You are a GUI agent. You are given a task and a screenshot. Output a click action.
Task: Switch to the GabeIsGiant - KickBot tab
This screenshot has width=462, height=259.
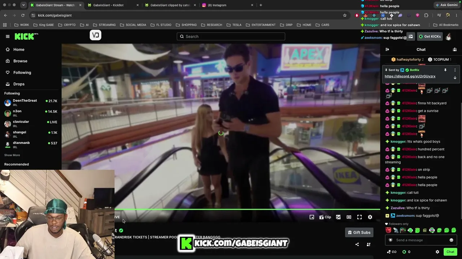click(113, 5)
